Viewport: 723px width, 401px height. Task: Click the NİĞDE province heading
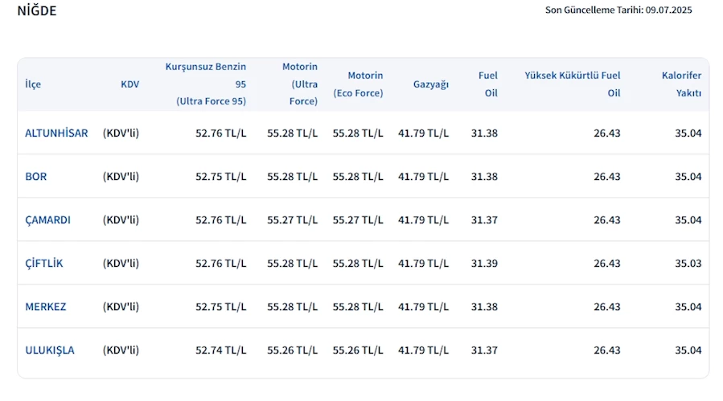[x=37, y=11]
